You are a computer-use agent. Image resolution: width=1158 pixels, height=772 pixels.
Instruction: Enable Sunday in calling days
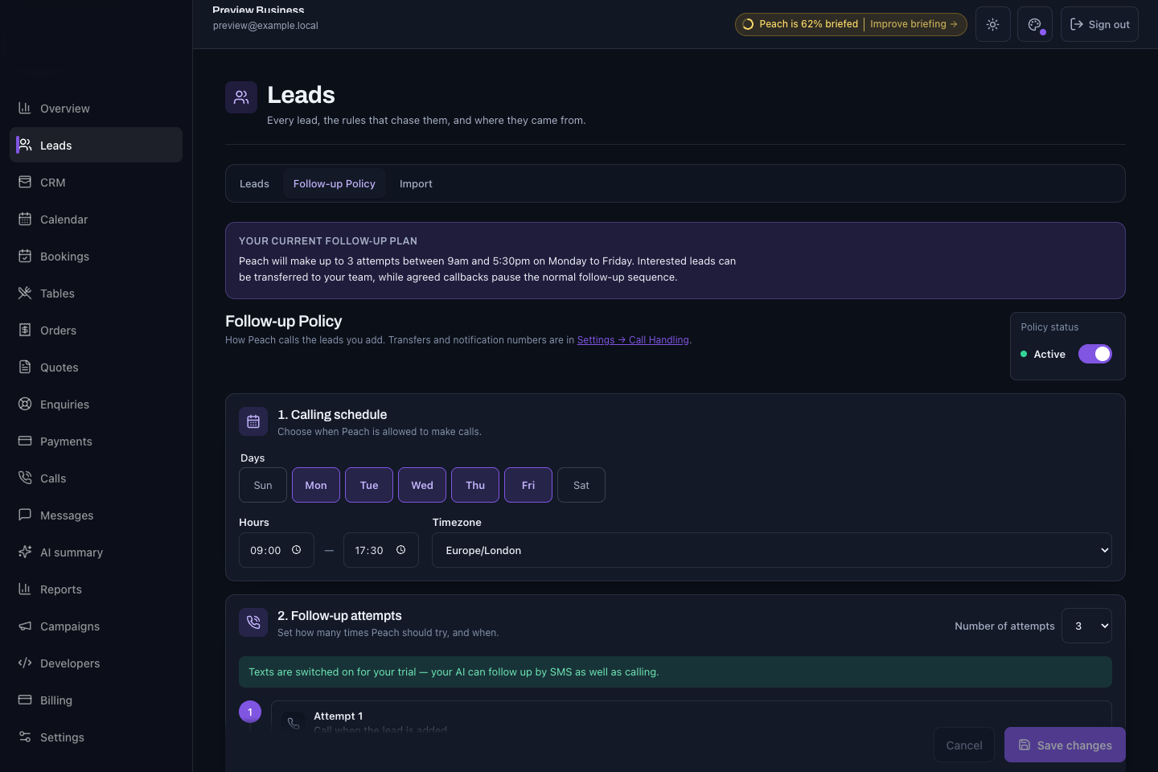pos(263,485)
